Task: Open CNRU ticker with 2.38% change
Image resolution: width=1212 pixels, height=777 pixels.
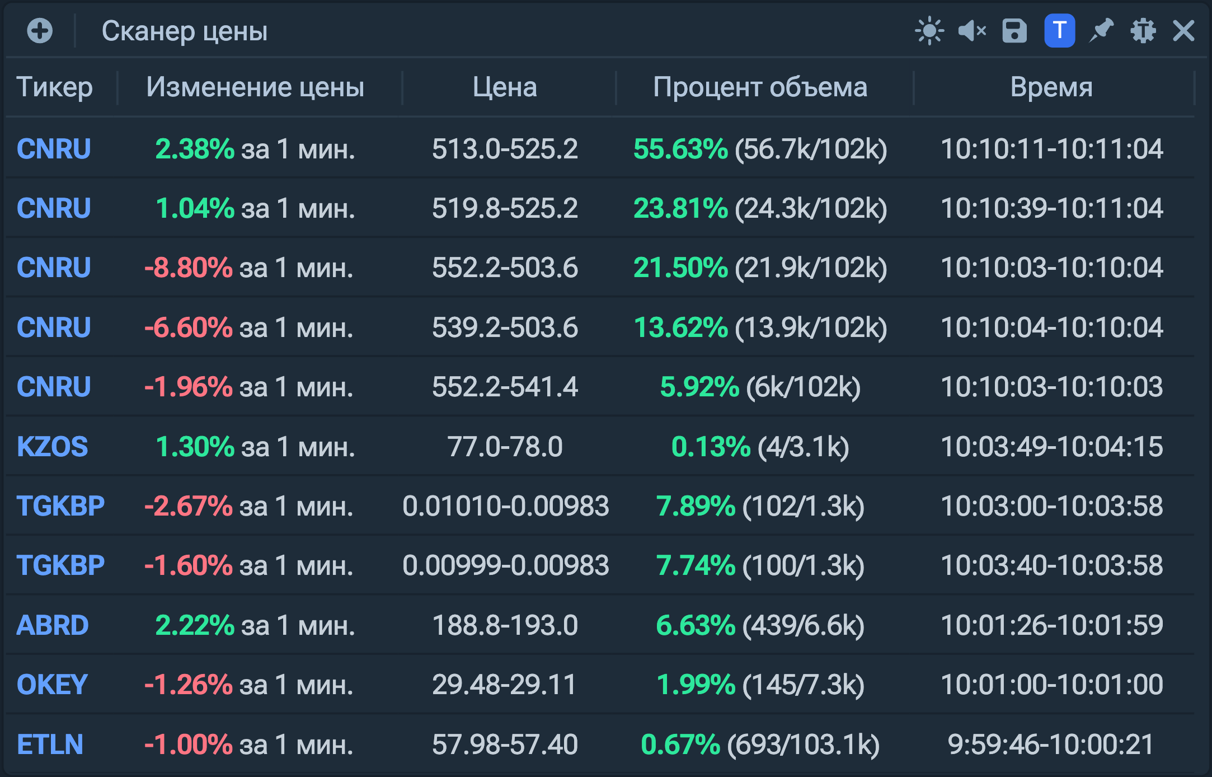Action: [54, 149]
